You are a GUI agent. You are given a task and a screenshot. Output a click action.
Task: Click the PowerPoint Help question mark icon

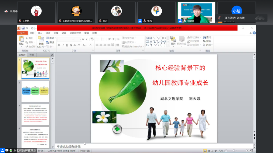click(x=254, y=33)
